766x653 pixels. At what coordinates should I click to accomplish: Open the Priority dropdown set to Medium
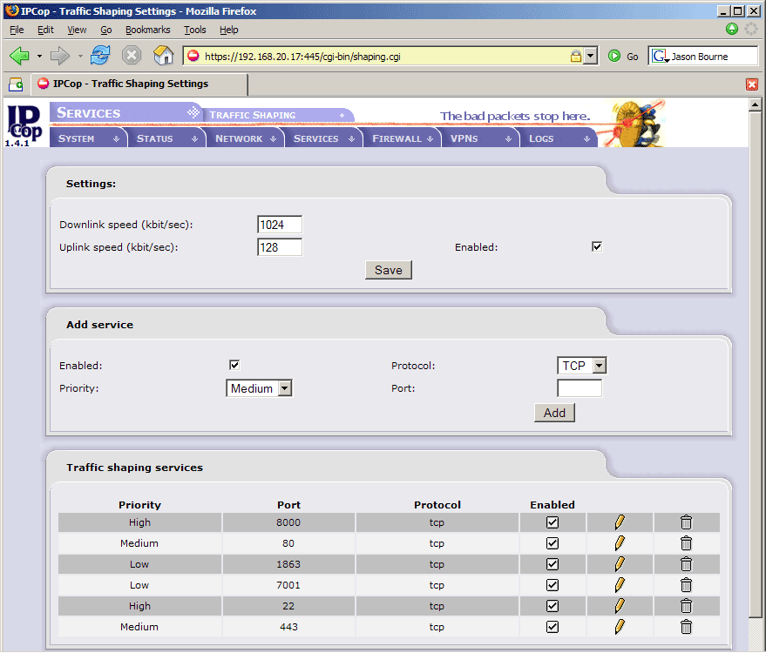tap(259, 388)
